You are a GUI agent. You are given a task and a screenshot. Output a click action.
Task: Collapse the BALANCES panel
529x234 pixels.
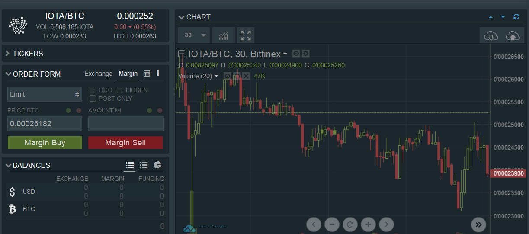8,165
